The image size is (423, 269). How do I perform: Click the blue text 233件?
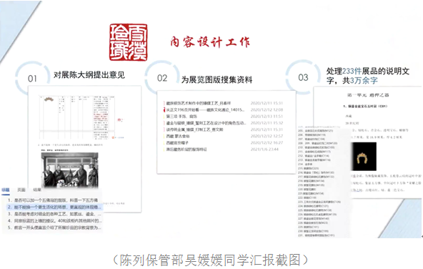[352, 71]
